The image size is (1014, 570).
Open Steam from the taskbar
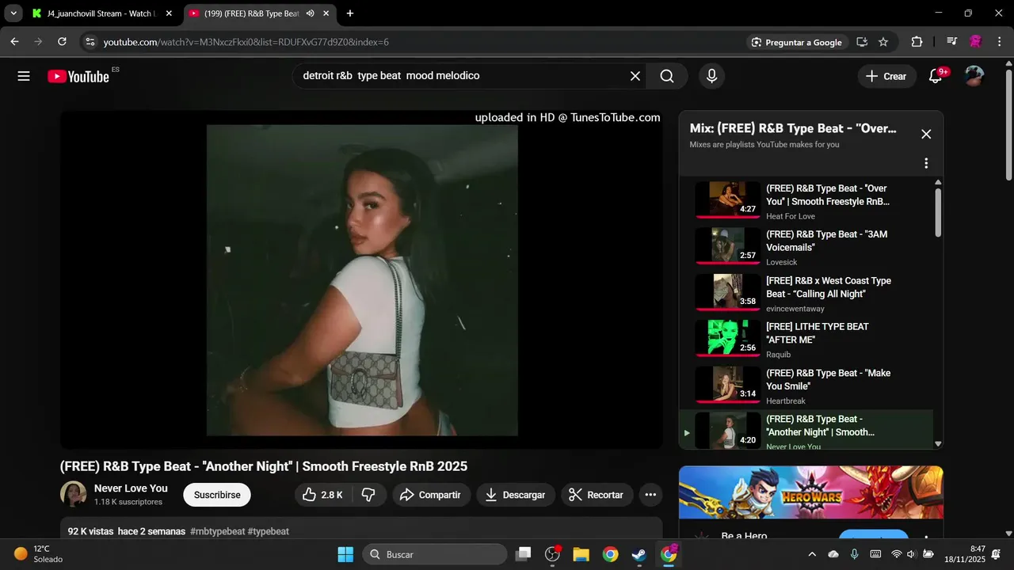pos(639,554)
